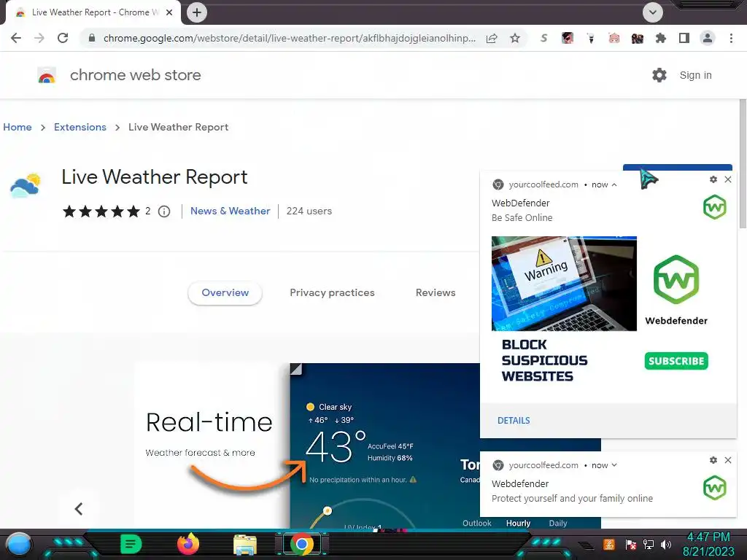Open File Explorer from the taskbar
Screen dimensions: 747x560
pos(245,545)
